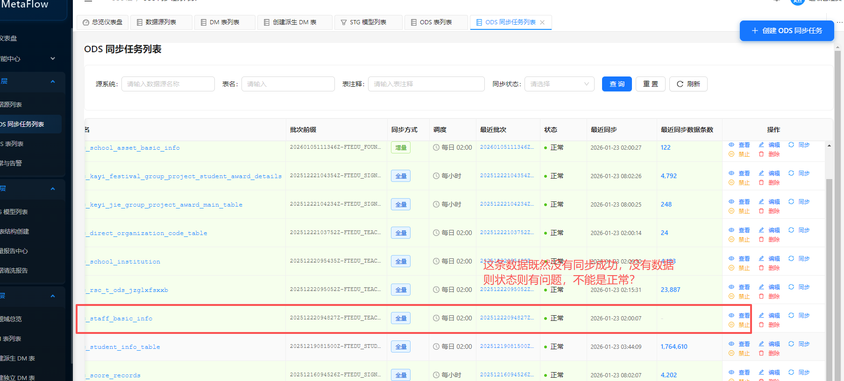Screen dimensions: 844x381
Task: Switch to the 总览仪表盘 tab
Action: (103, 22)
